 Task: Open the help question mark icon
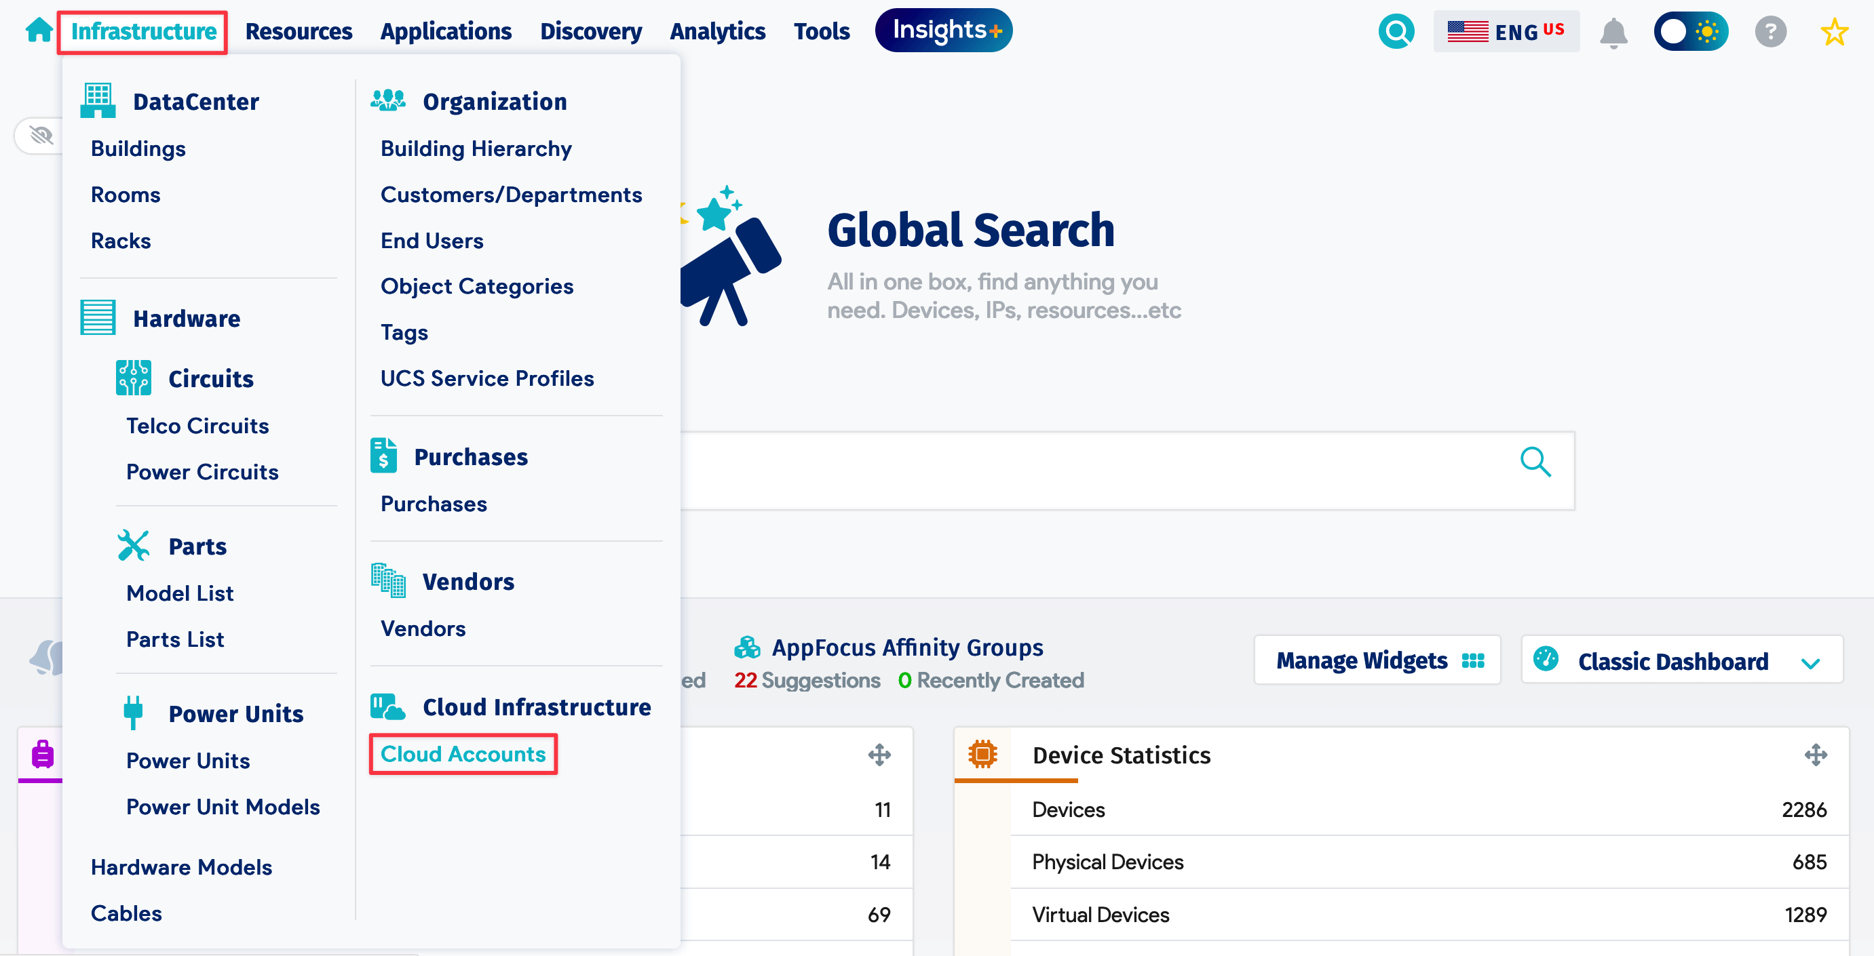1770,32
